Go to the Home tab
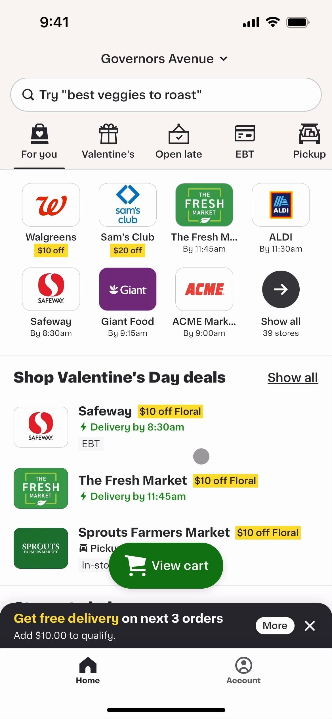 88,670
